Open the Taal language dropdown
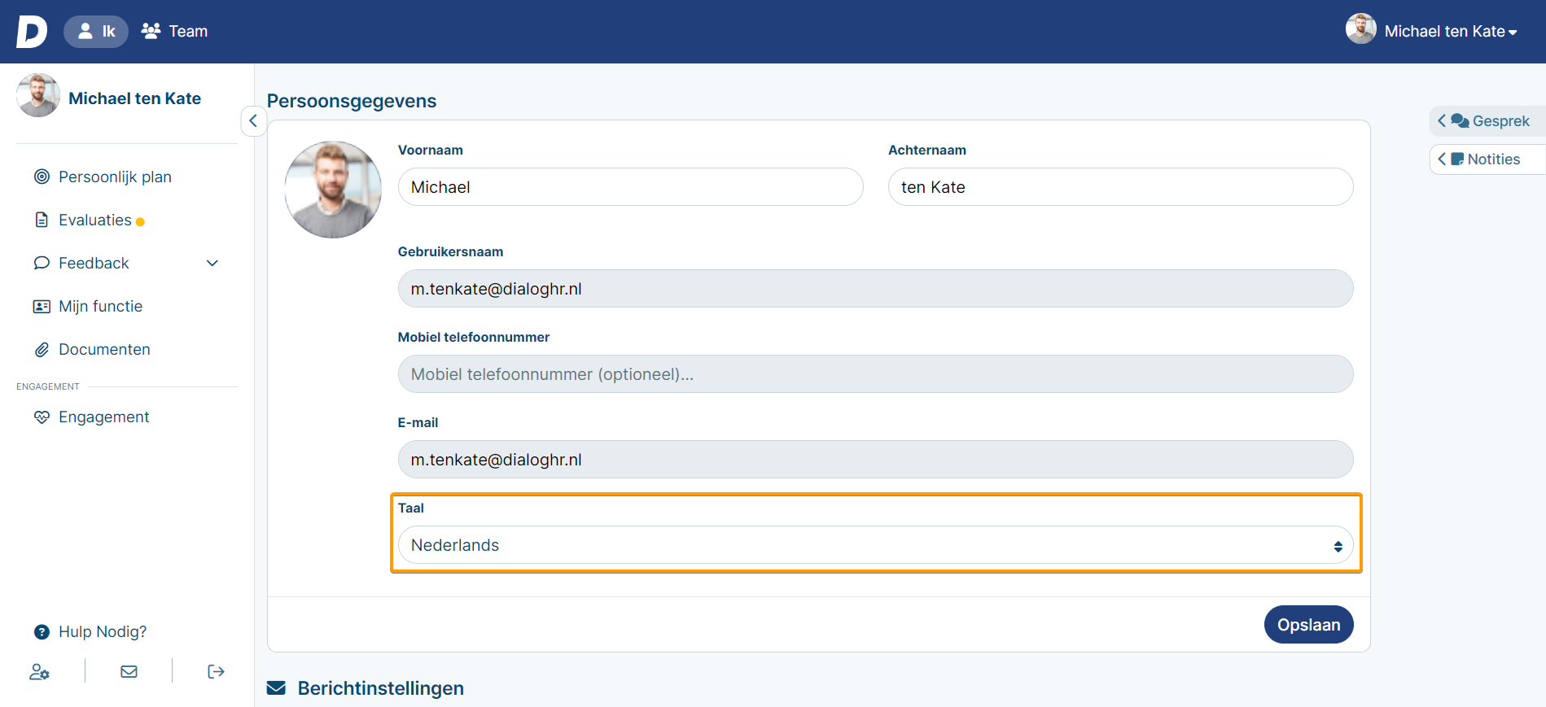 pyautogui.click(x=875, y=545)
